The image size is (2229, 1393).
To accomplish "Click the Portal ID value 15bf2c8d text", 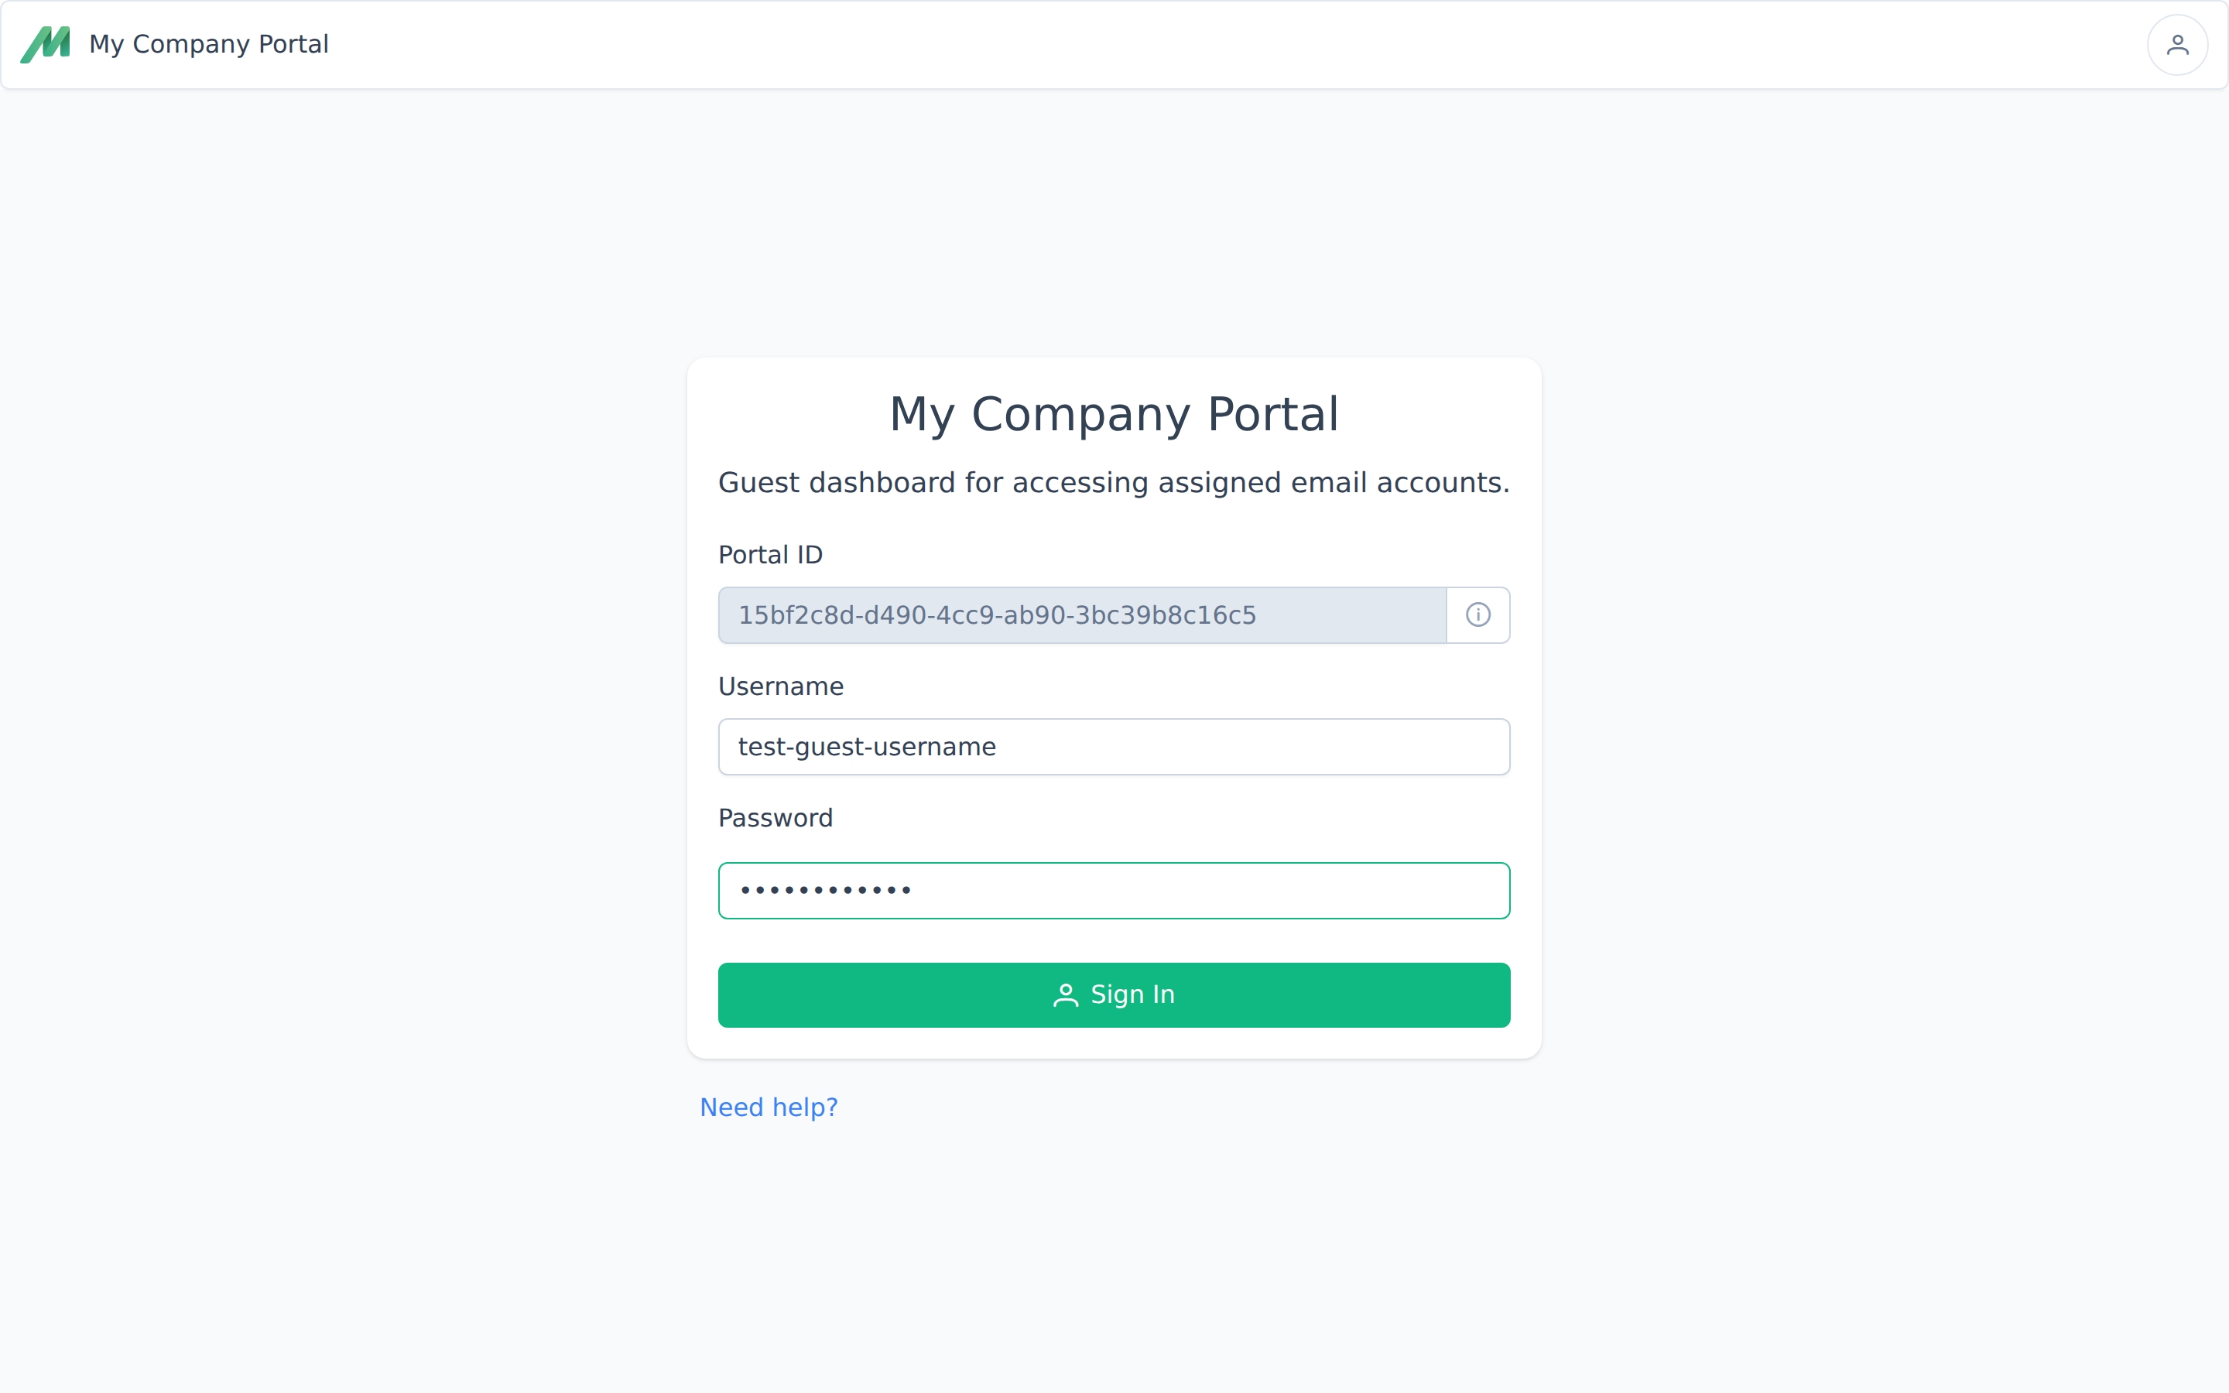I will click(997, 614).
